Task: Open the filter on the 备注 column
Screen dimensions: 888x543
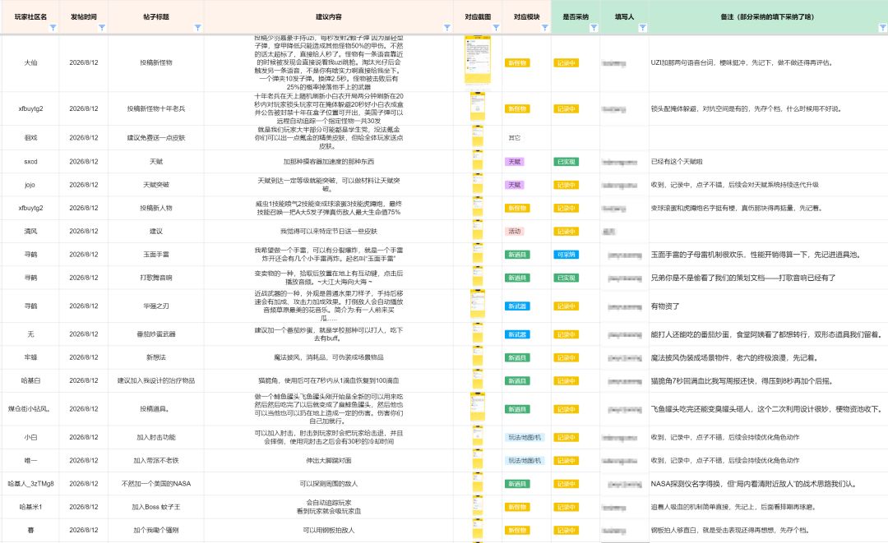Action: [882, 28]
